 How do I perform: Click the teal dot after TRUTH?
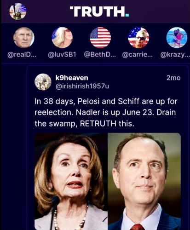127,15
